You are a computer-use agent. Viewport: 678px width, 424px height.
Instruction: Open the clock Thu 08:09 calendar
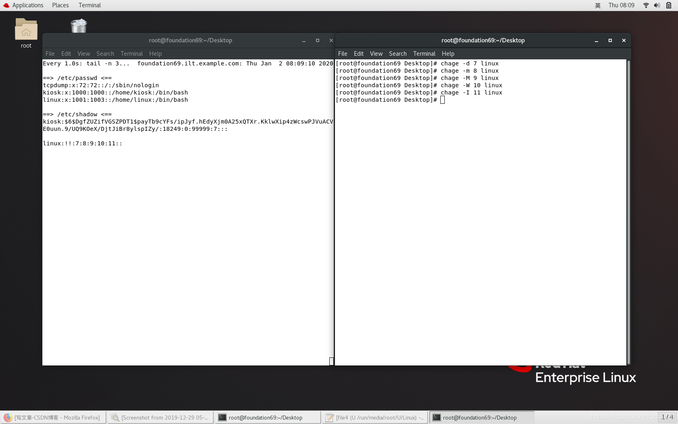(621, 5)
